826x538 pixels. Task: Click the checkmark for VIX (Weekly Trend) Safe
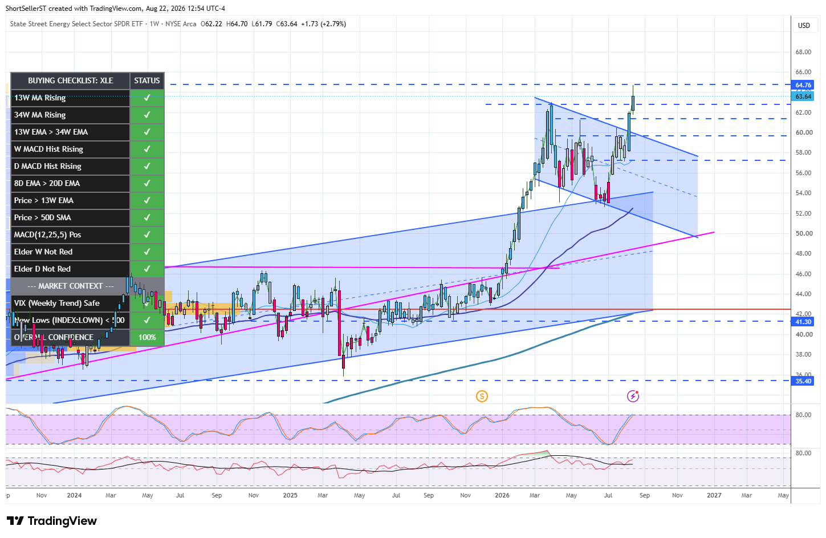[x=147, y=303]
